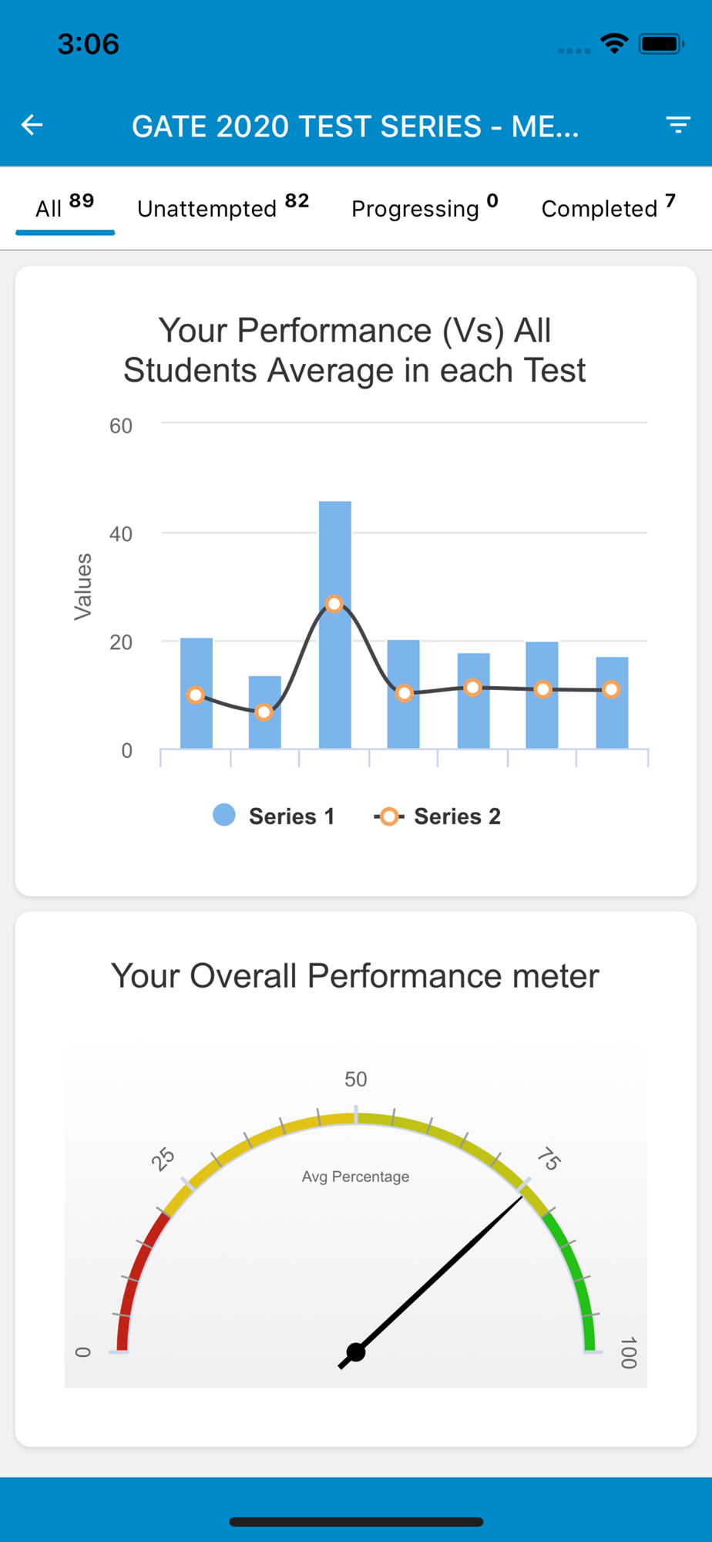Switch to Completed 7 tab
Viewport: 712px width, 1542px height.
pos(608,207)
